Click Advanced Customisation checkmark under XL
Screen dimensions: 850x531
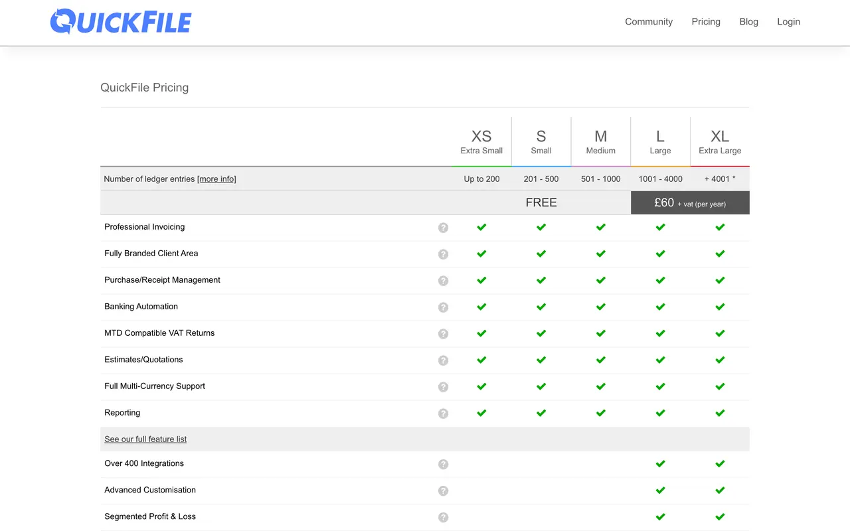[720, 491]
